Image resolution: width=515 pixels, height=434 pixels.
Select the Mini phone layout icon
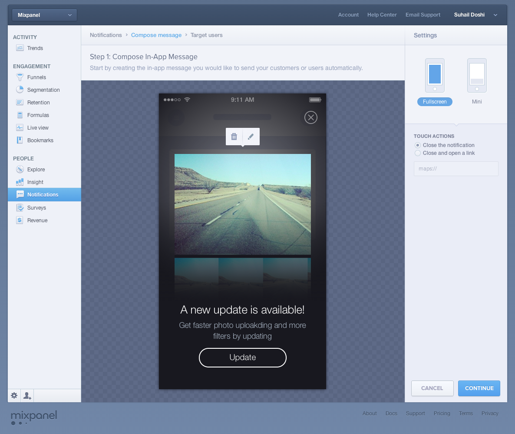[477, 75]
